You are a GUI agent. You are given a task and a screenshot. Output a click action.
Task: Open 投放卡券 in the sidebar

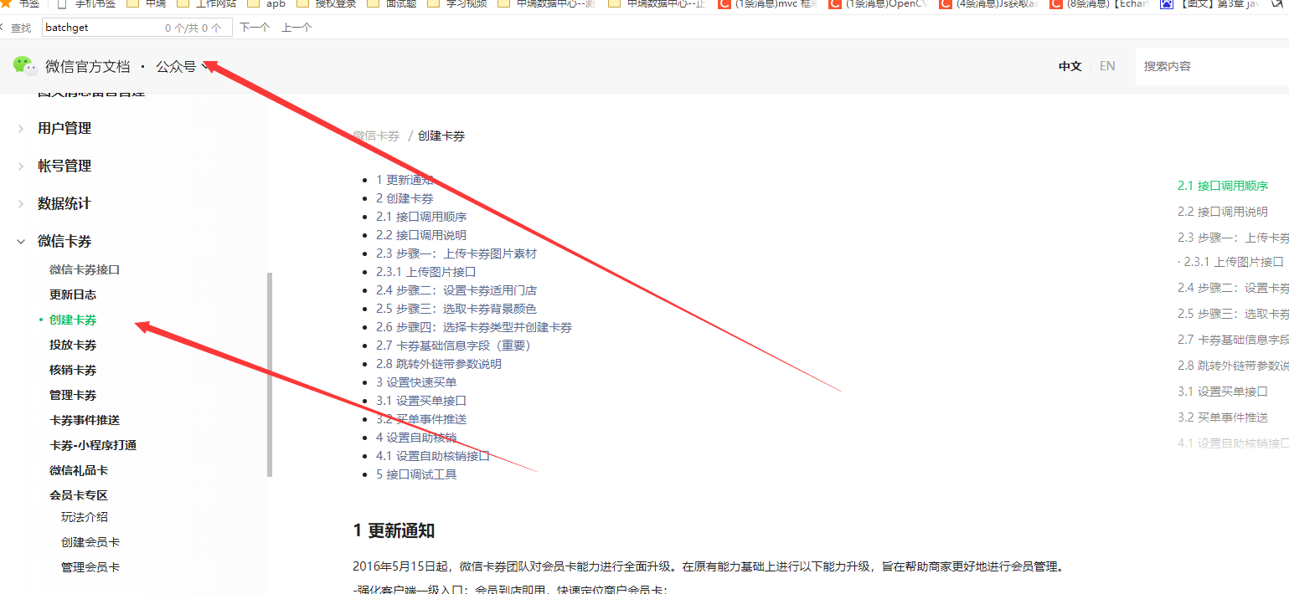(x=73, y=345)
